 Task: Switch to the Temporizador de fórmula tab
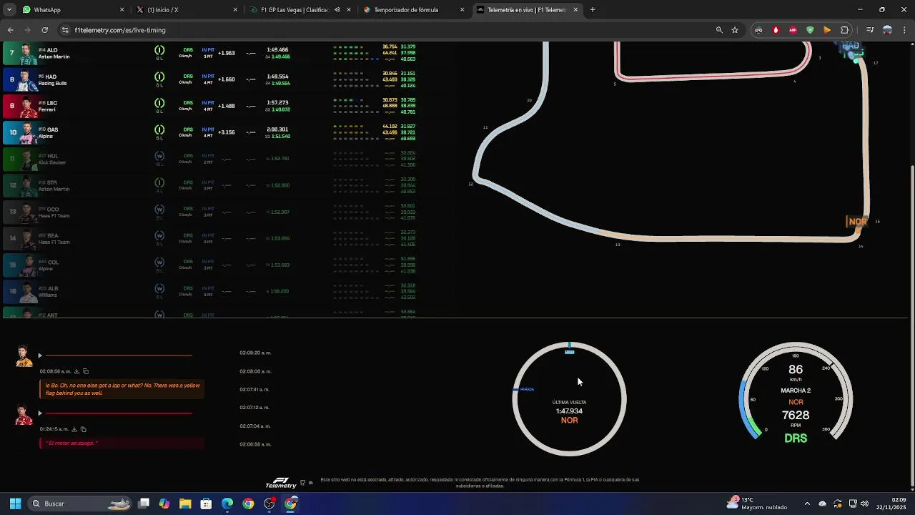click(412, 10)
